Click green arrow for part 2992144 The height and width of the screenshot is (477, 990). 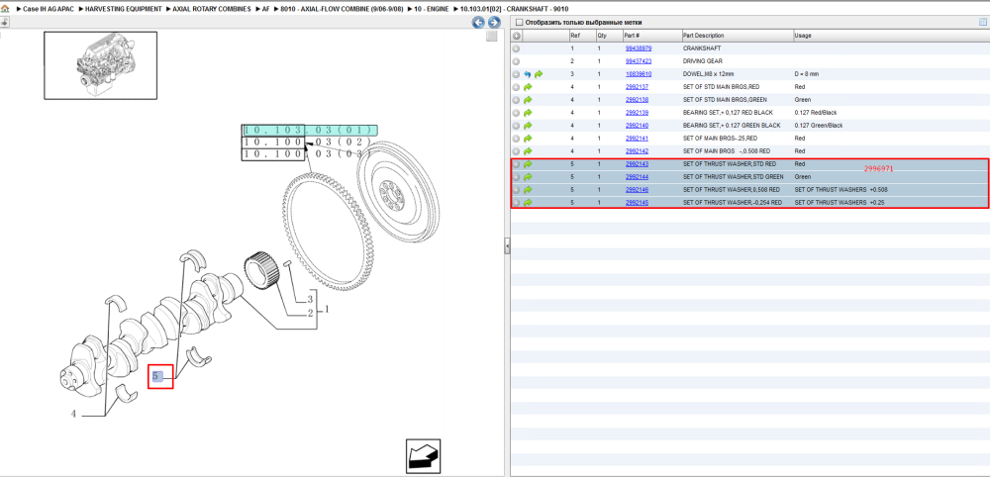(x=528, y=177)
